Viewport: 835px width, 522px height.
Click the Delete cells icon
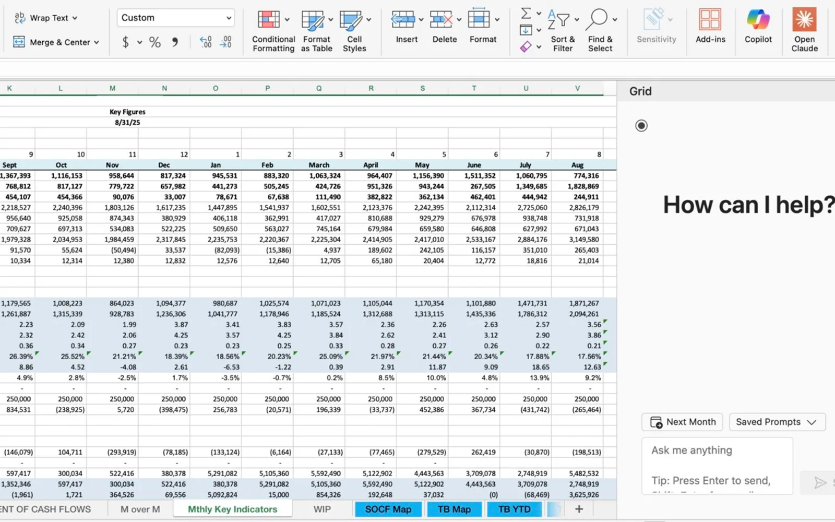click(441, 20)
